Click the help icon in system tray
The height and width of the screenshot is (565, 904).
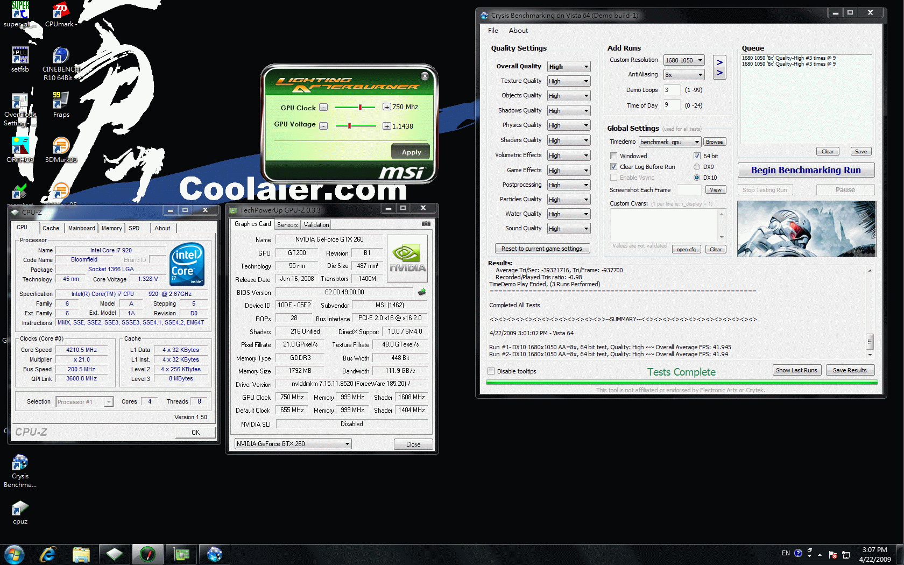pyautogui.click(x=798, y=553)
